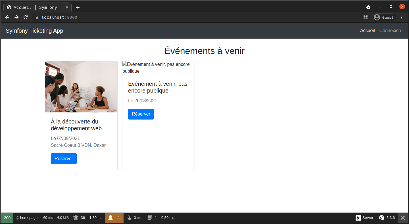Reserve the web development discovery event
The height and width of the screenshot is (224, 409).
(64, 159)
